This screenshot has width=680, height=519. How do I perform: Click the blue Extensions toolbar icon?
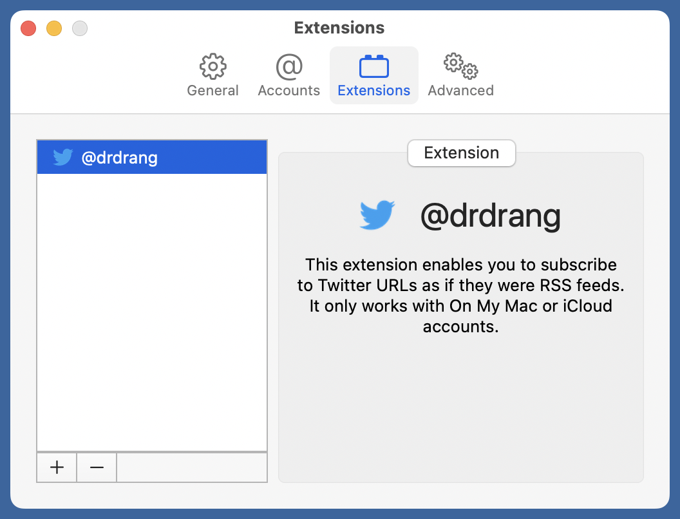(373, 66)
